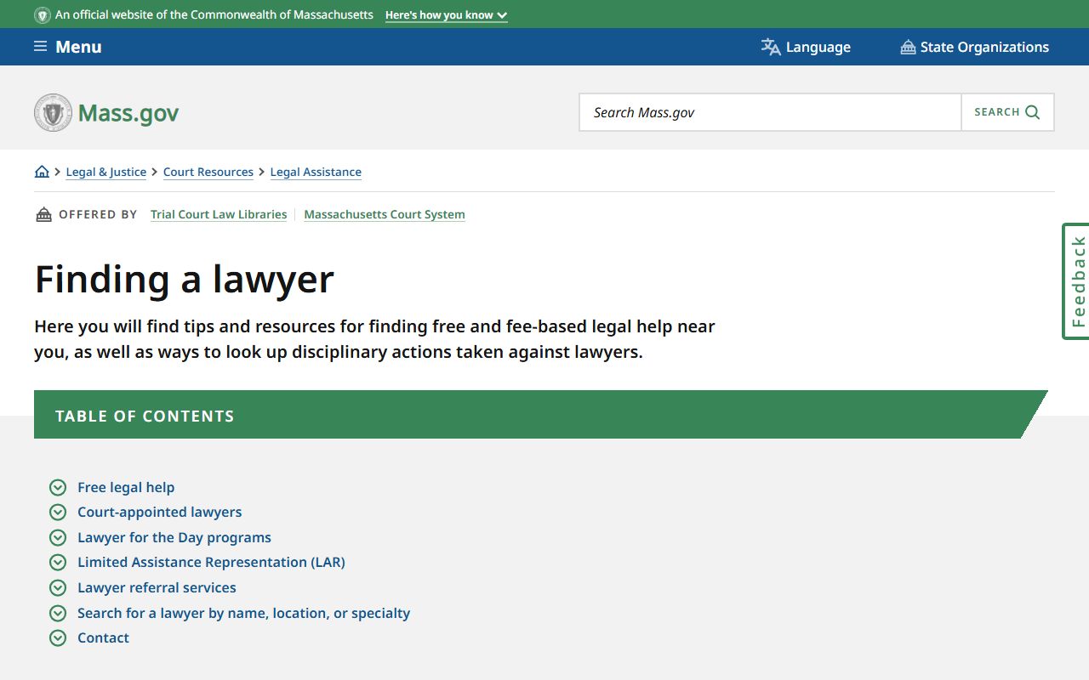Click "An official website of the Commonwealth" text
Image resolution: width=1089 pixels, height=680 pixels.
click(214, 15)
